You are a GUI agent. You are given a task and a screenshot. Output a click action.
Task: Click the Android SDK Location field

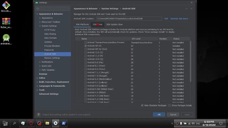[129, 18]
